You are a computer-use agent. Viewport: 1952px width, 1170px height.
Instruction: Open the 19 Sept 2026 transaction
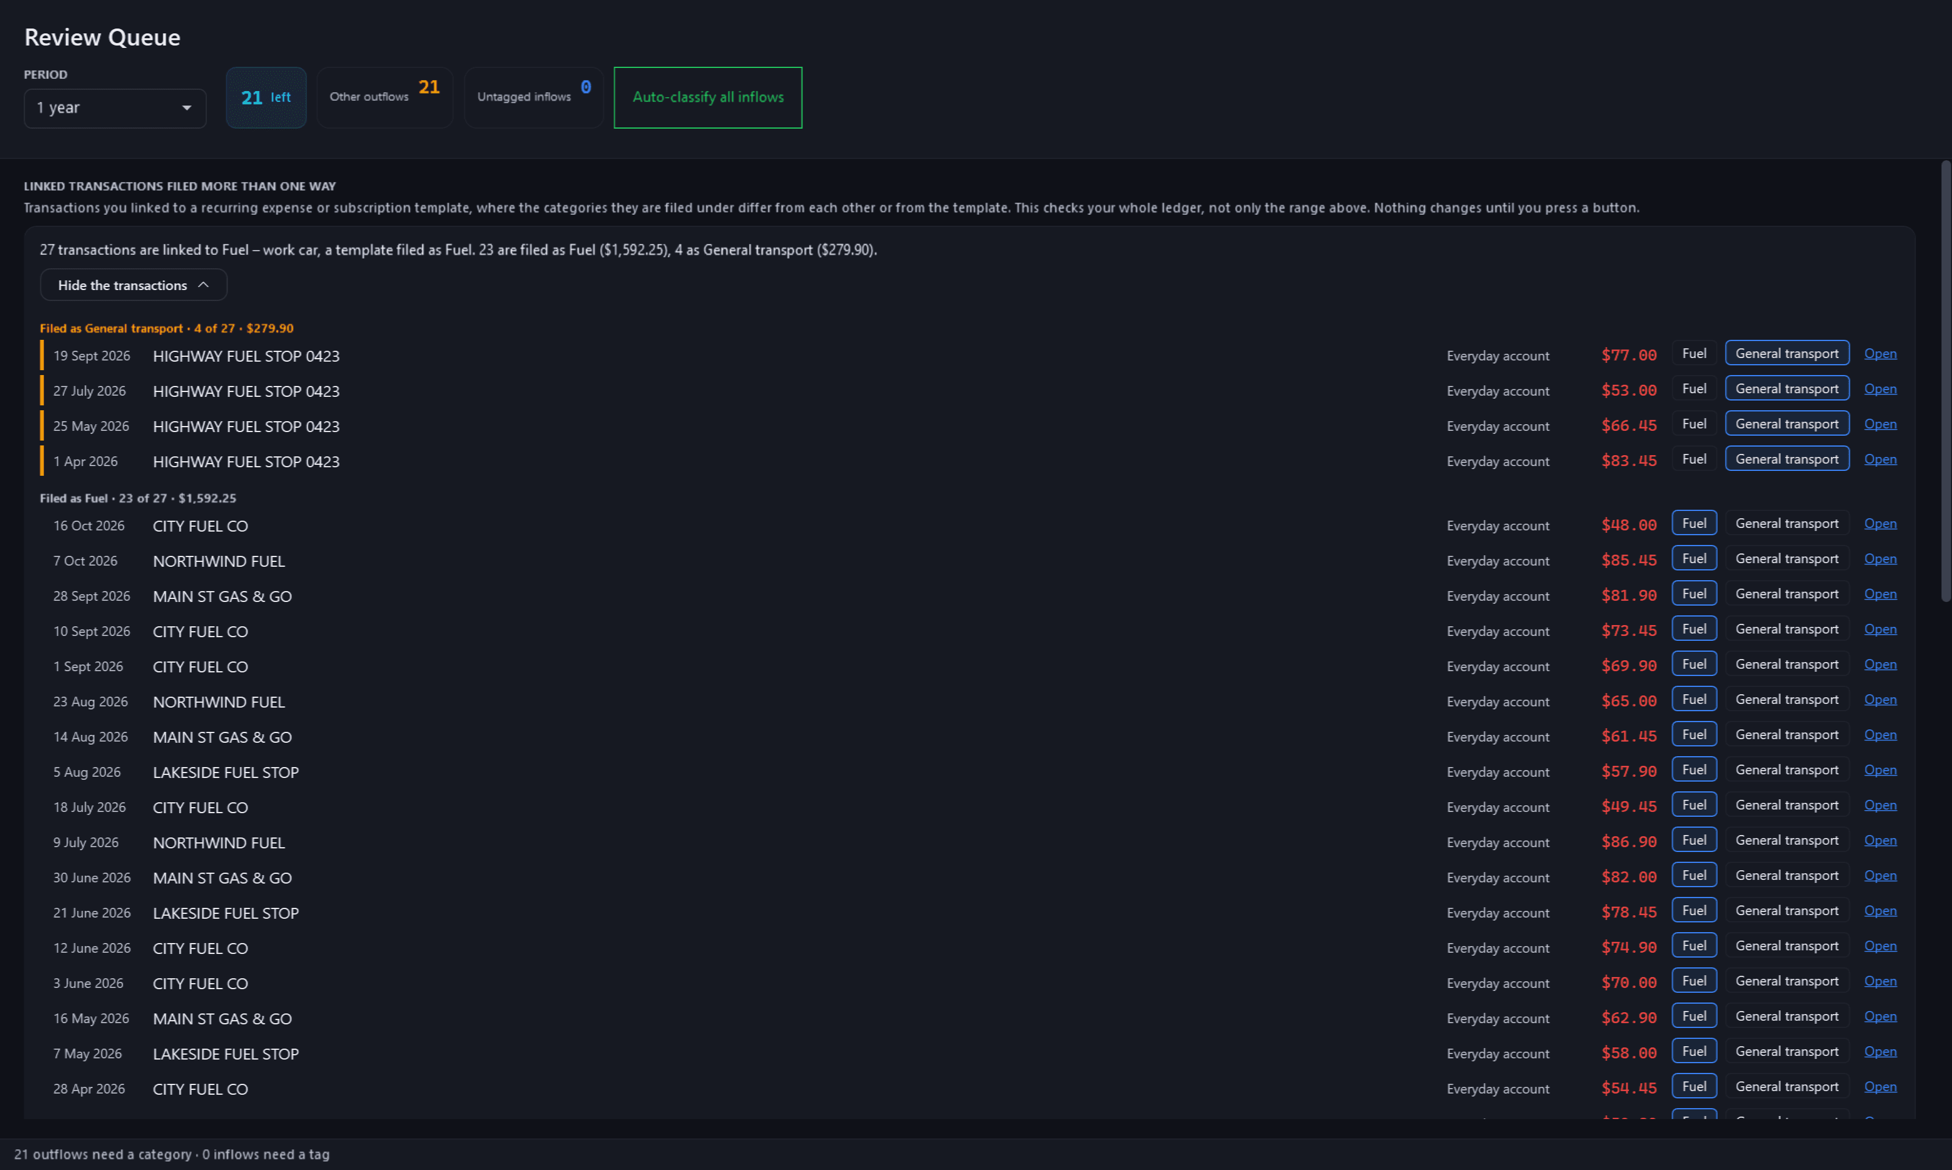pos(1880,354)
